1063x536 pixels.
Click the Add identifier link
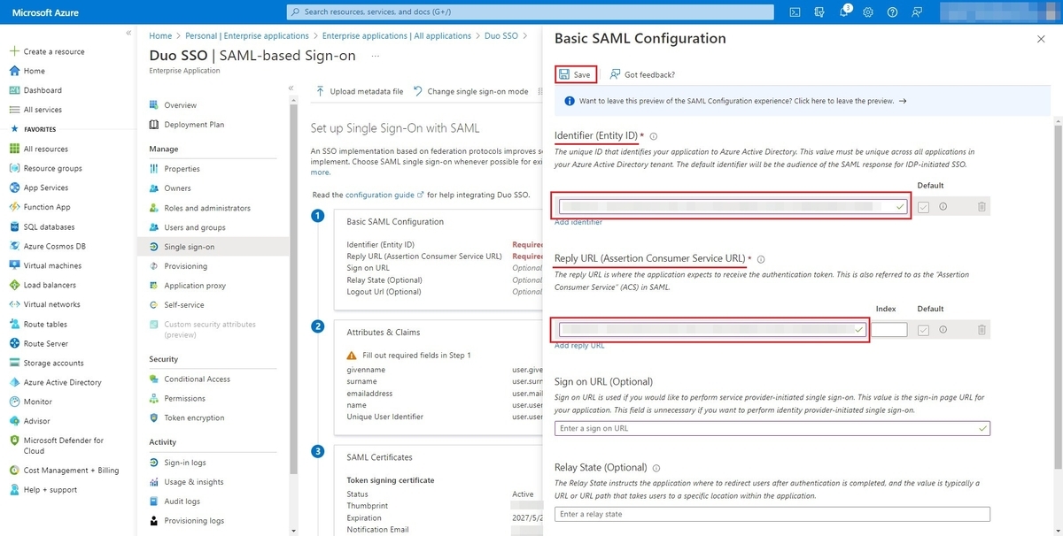click(578, 222)
